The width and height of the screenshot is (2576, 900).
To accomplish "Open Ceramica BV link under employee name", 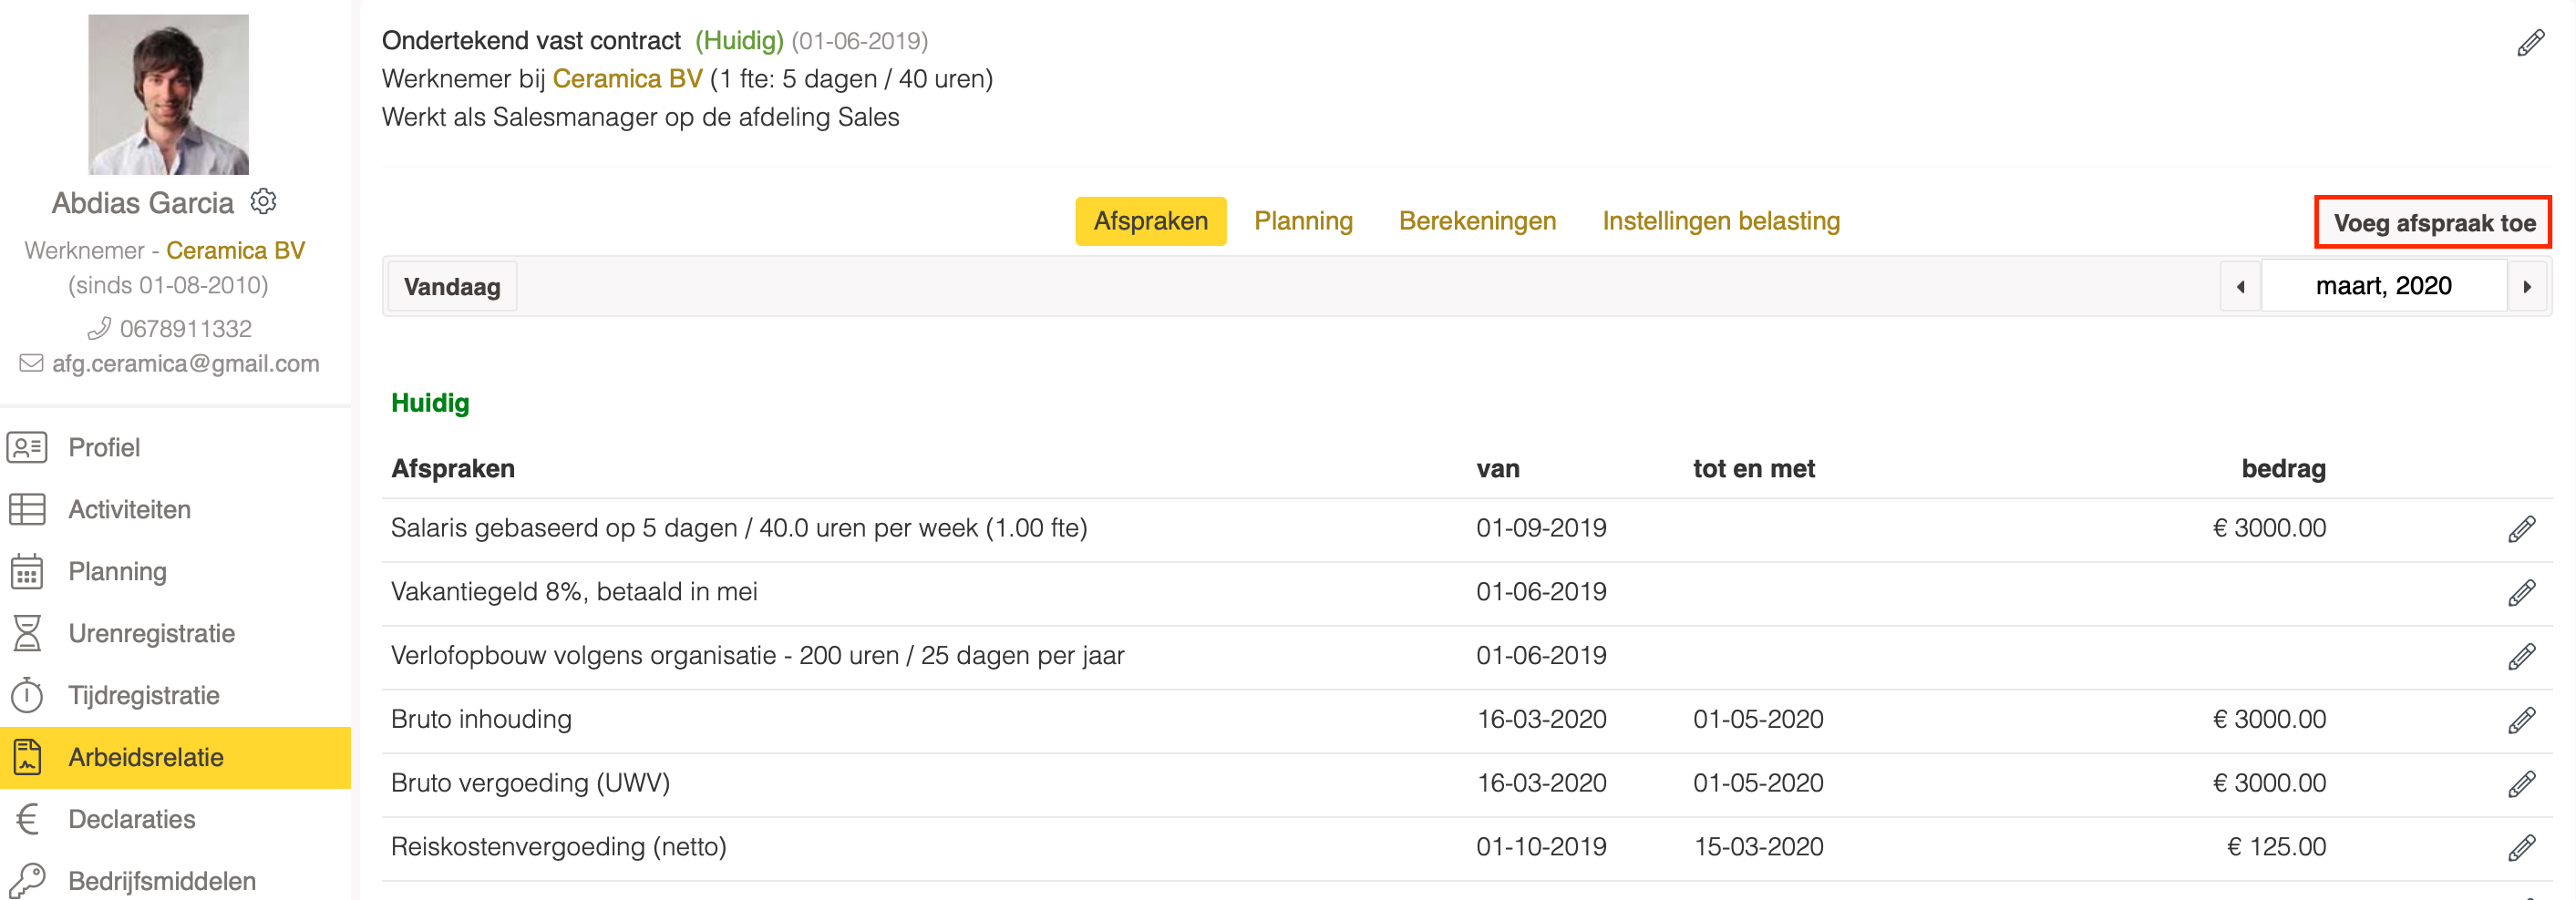I will tap(235, 250).
